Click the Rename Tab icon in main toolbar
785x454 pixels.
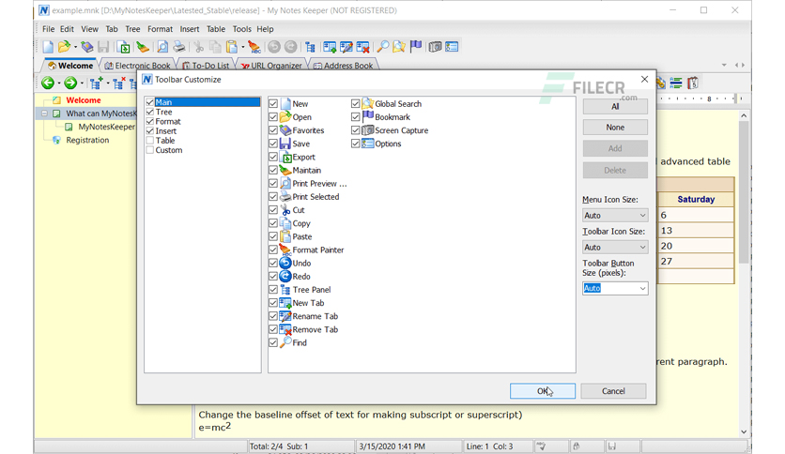coord(346,47)
